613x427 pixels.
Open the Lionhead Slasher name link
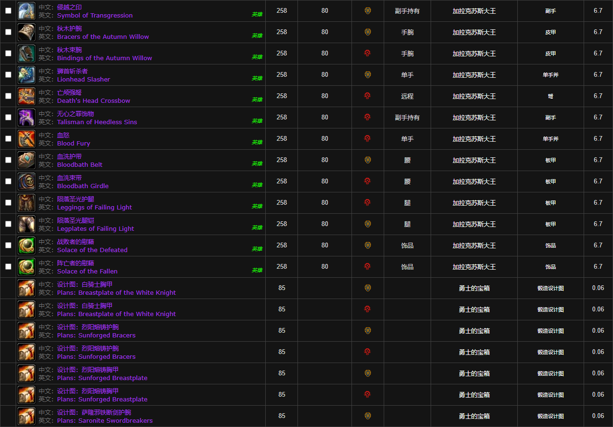(83, 79)
